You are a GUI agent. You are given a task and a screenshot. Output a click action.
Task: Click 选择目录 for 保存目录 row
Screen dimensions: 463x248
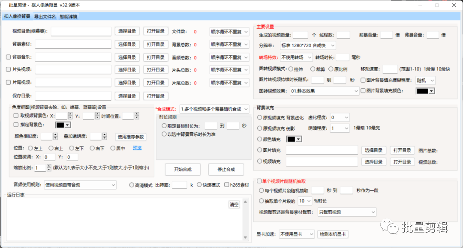pyautogui.click(x=127, y=96)
